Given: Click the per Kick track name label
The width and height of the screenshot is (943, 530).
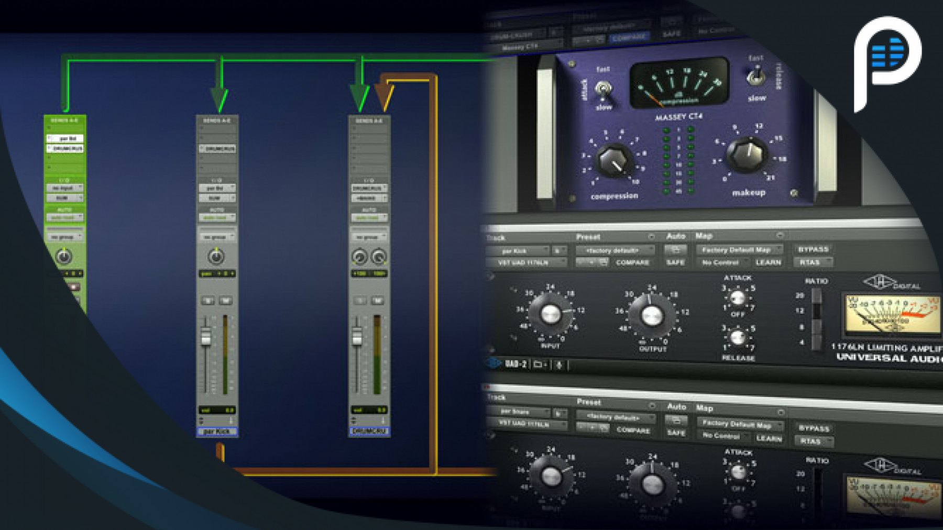Looking at the screenshot, I should tap(217, 432).
